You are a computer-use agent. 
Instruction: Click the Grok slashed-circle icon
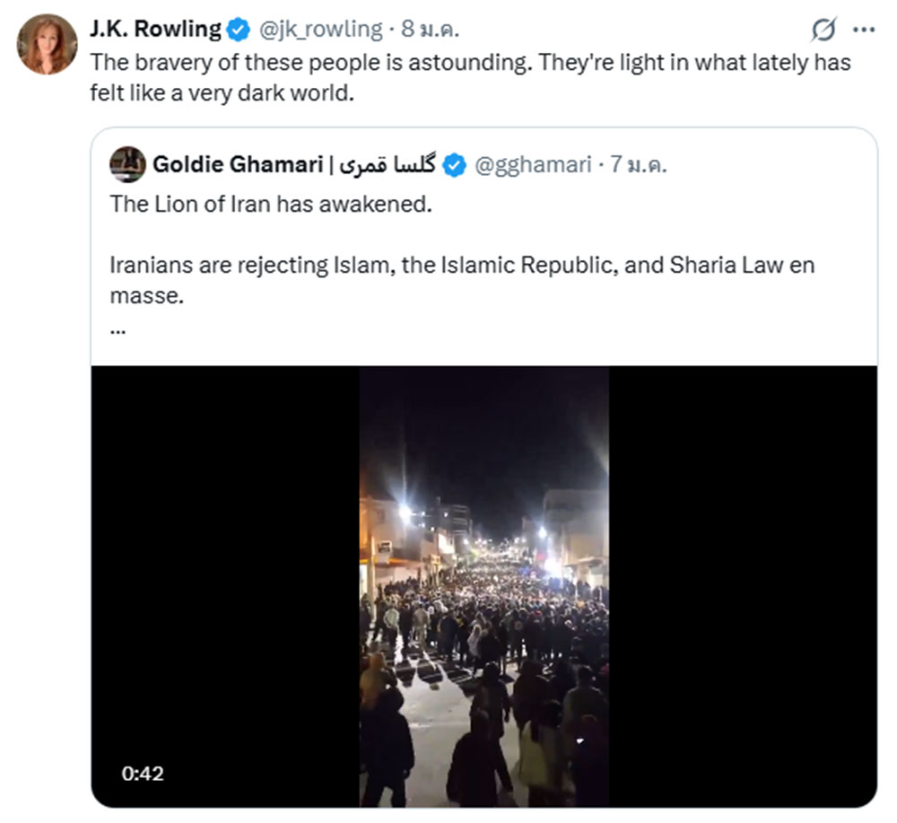[823, 31]
